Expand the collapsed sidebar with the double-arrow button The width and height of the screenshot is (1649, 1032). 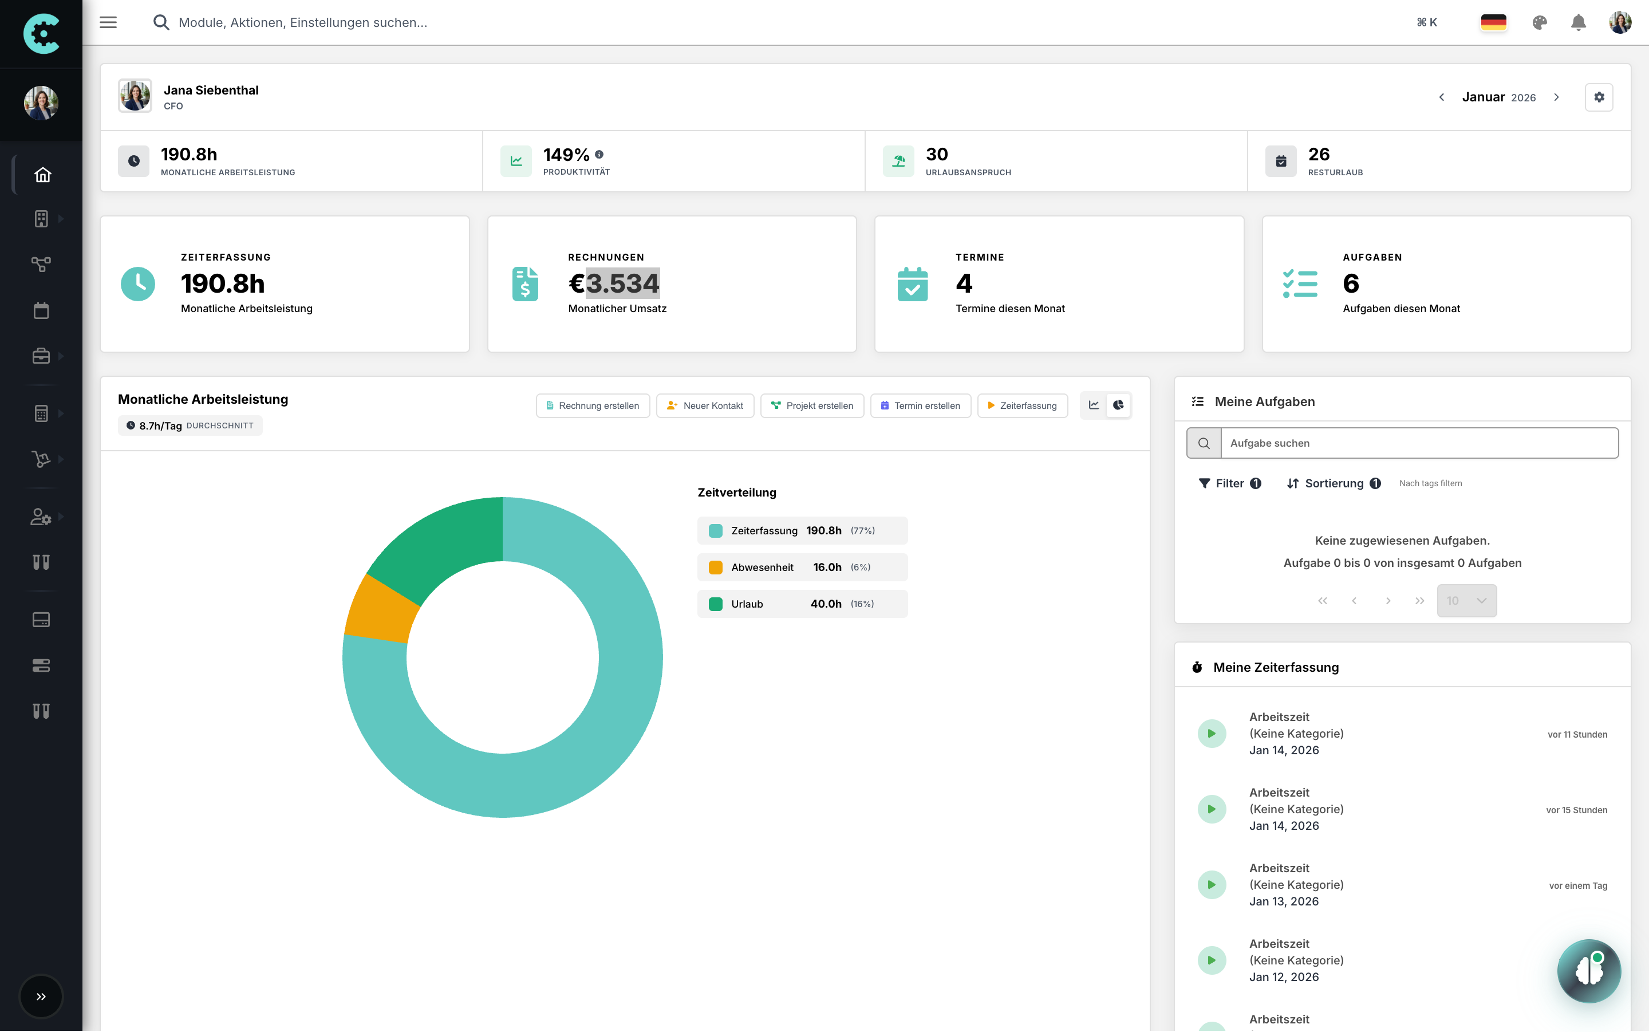coord(42,996)
